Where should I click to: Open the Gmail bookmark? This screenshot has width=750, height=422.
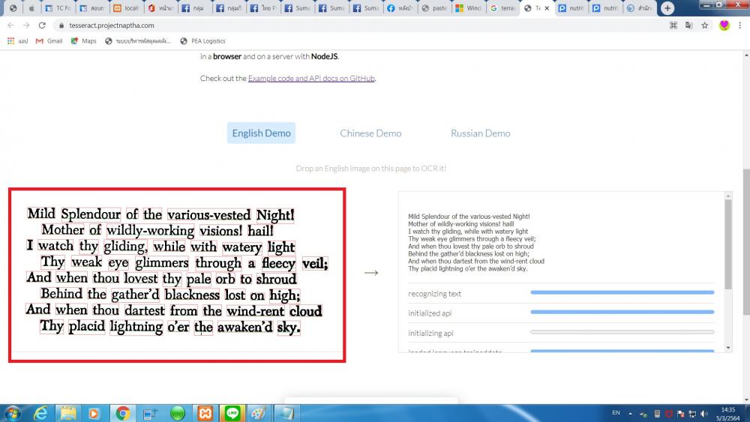coord(49,41)
